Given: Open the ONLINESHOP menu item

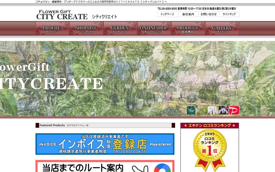Looking at the screenshot, I should tap(154, 29).
